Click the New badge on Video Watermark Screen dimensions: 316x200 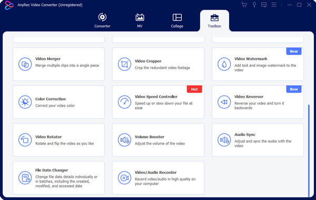tap(294, 52)
